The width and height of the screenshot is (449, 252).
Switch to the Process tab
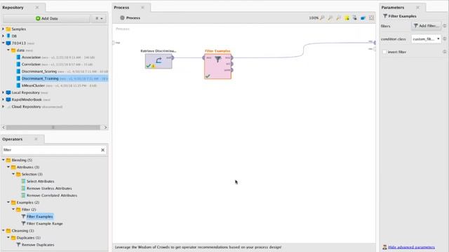pyautogui.click(x=121, y=8)
